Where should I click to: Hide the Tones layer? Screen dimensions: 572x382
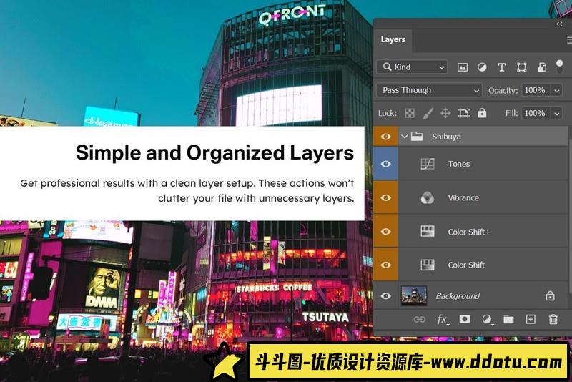[386, 164]
